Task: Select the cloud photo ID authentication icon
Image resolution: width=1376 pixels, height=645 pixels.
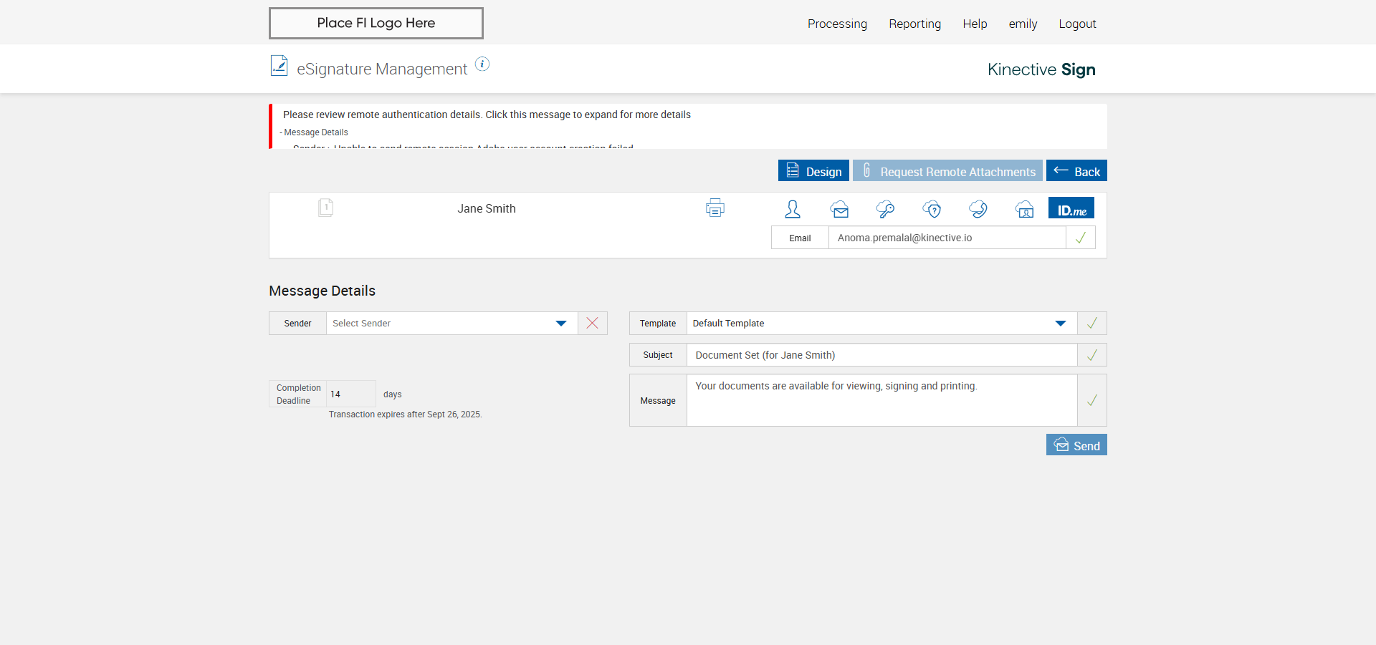Action: (1024, 209)
